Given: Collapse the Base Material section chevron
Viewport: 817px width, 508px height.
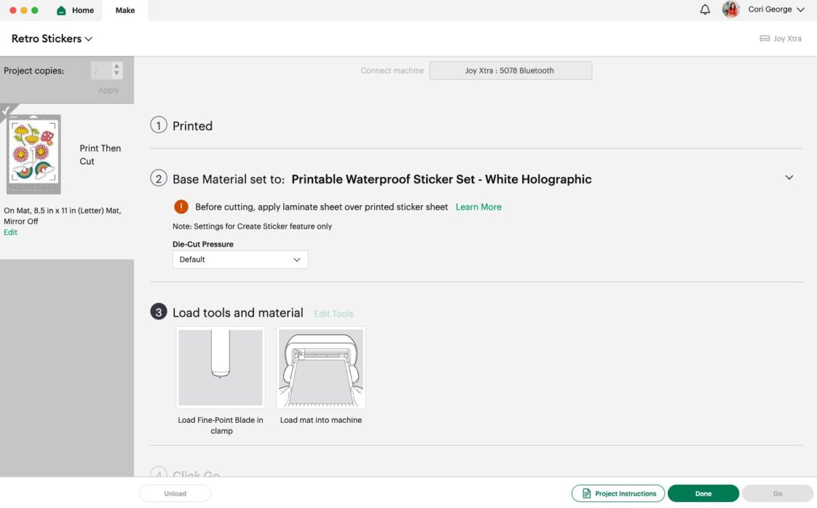Looking at the screenshot, I should tap(789, 178).
